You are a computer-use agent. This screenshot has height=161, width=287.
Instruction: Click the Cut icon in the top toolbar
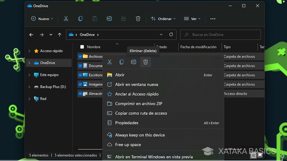66,19
